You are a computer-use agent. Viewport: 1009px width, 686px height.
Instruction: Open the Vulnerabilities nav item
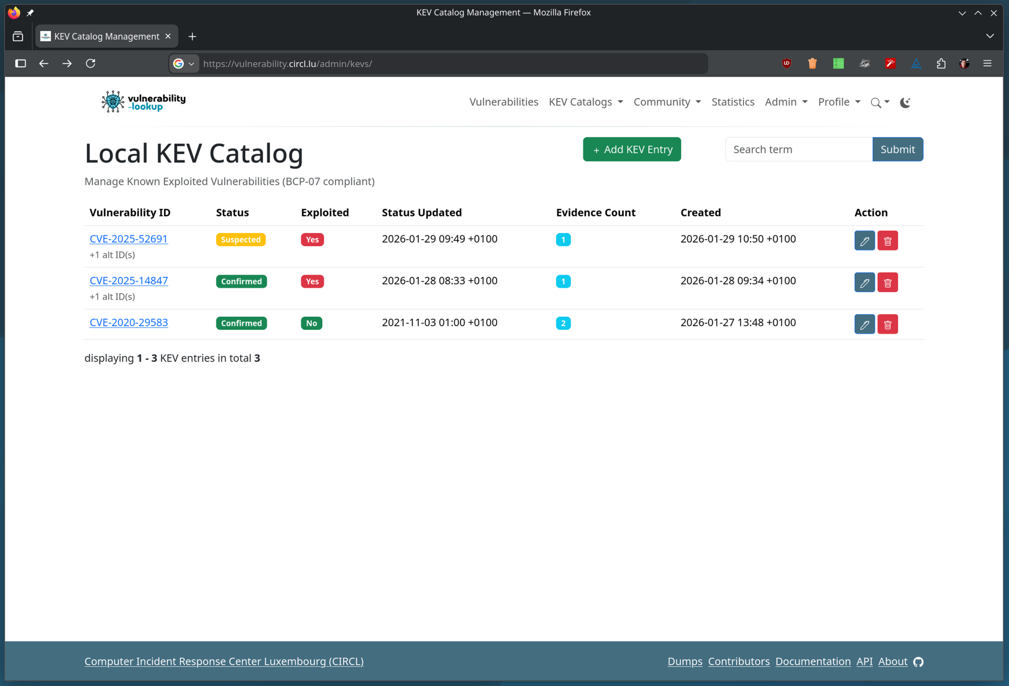coord(503,102)
